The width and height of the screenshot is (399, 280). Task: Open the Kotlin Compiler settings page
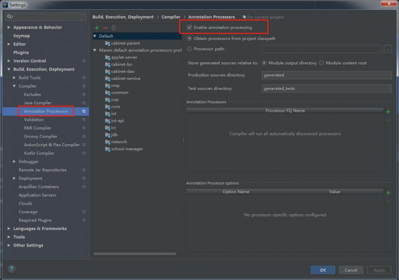tap(39, 153)
